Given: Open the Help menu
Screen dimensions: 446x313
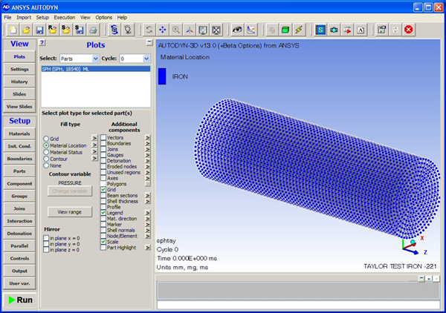Looking at the screenshot, I should [x=122, y=17].
